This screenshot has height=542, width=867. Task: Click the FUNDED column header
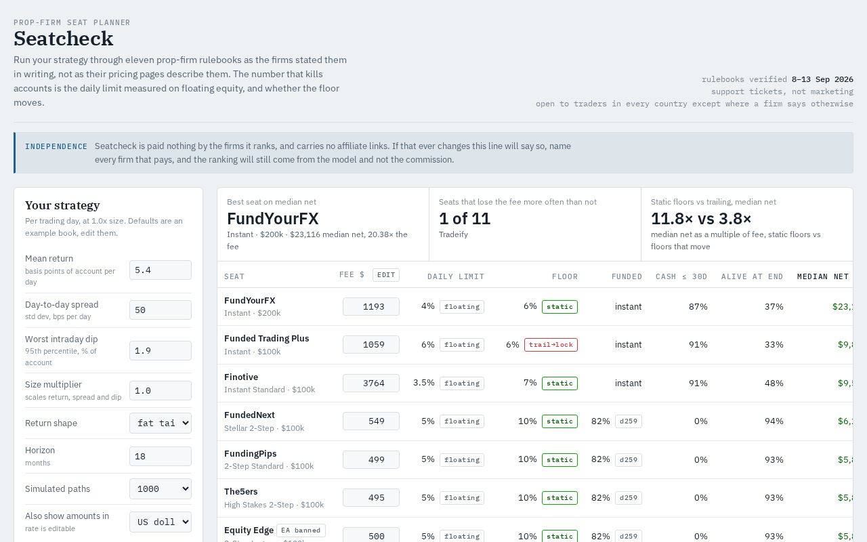click(627, 276)
